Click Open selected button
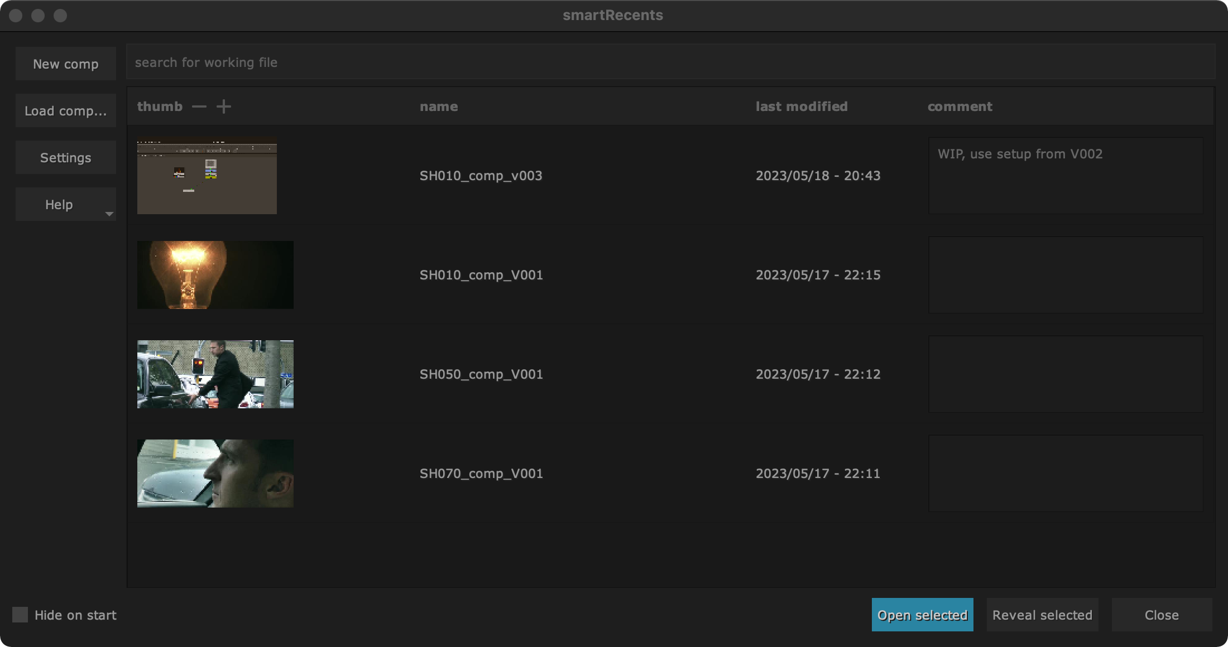The height and width of the screenshot is (647, 1228). [x=922, y=615]
